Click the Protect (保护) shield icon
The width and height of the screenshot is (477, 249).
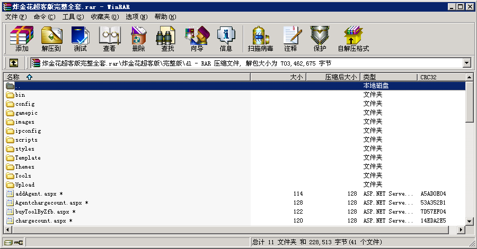tap(320, 39)
